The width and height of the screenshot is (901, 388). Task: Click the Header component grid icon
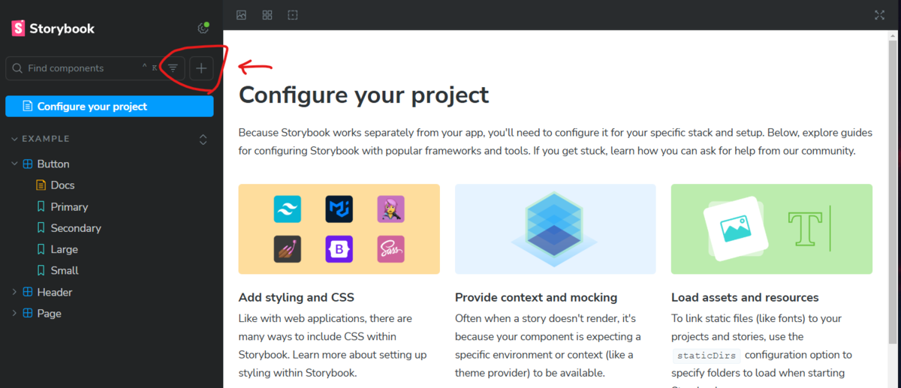pos(28,292)
